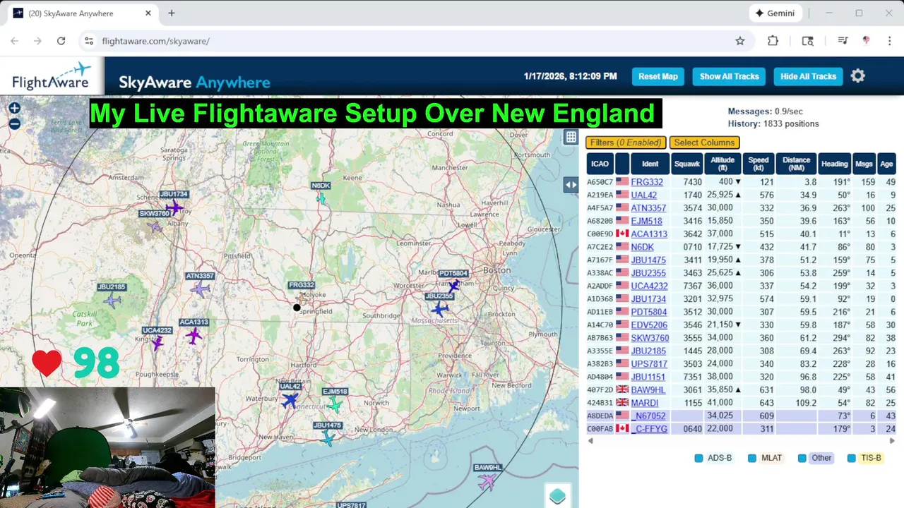Click the teal diamond map button
The height and width of the screenshot is (508, 904).
tap(557, 496)
